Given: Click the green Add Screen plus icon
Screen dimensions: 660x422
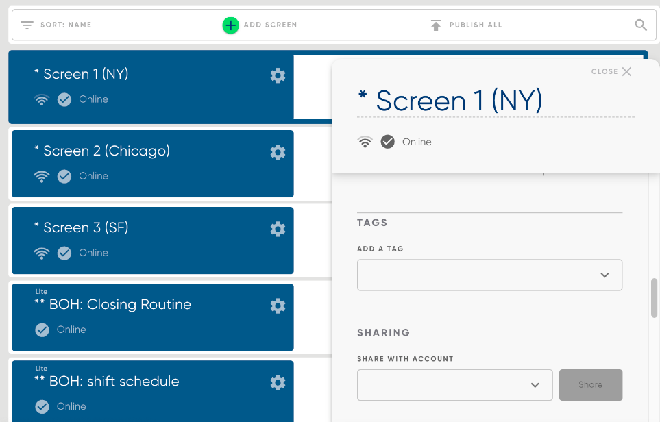Looking at the screenshot, I should 231,25.
